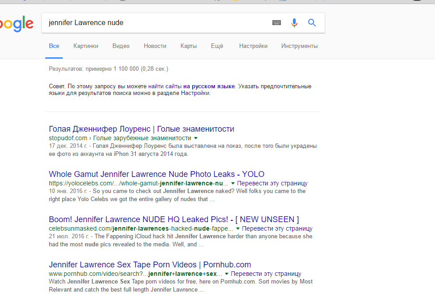
Task: Switch to the Видео tab
Action: (x=121, y=46)
